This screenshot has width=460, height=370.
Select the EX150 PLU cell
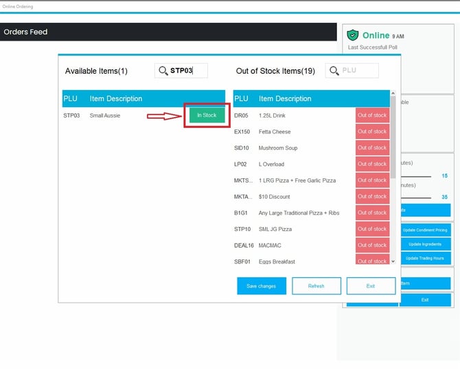(242, 131)
